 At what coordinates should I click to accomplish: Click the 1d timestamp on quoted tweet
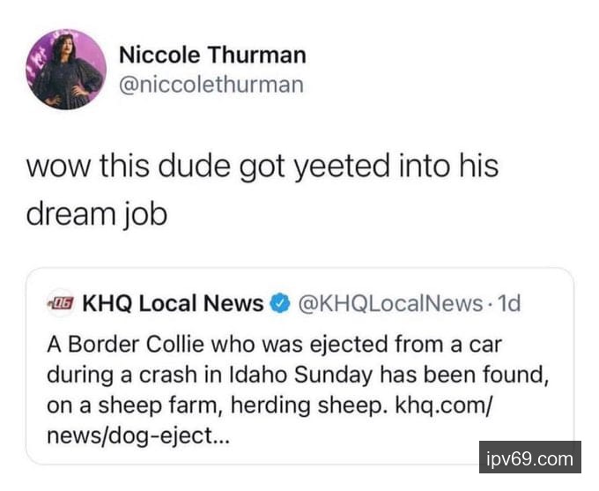tap(509, 304)
